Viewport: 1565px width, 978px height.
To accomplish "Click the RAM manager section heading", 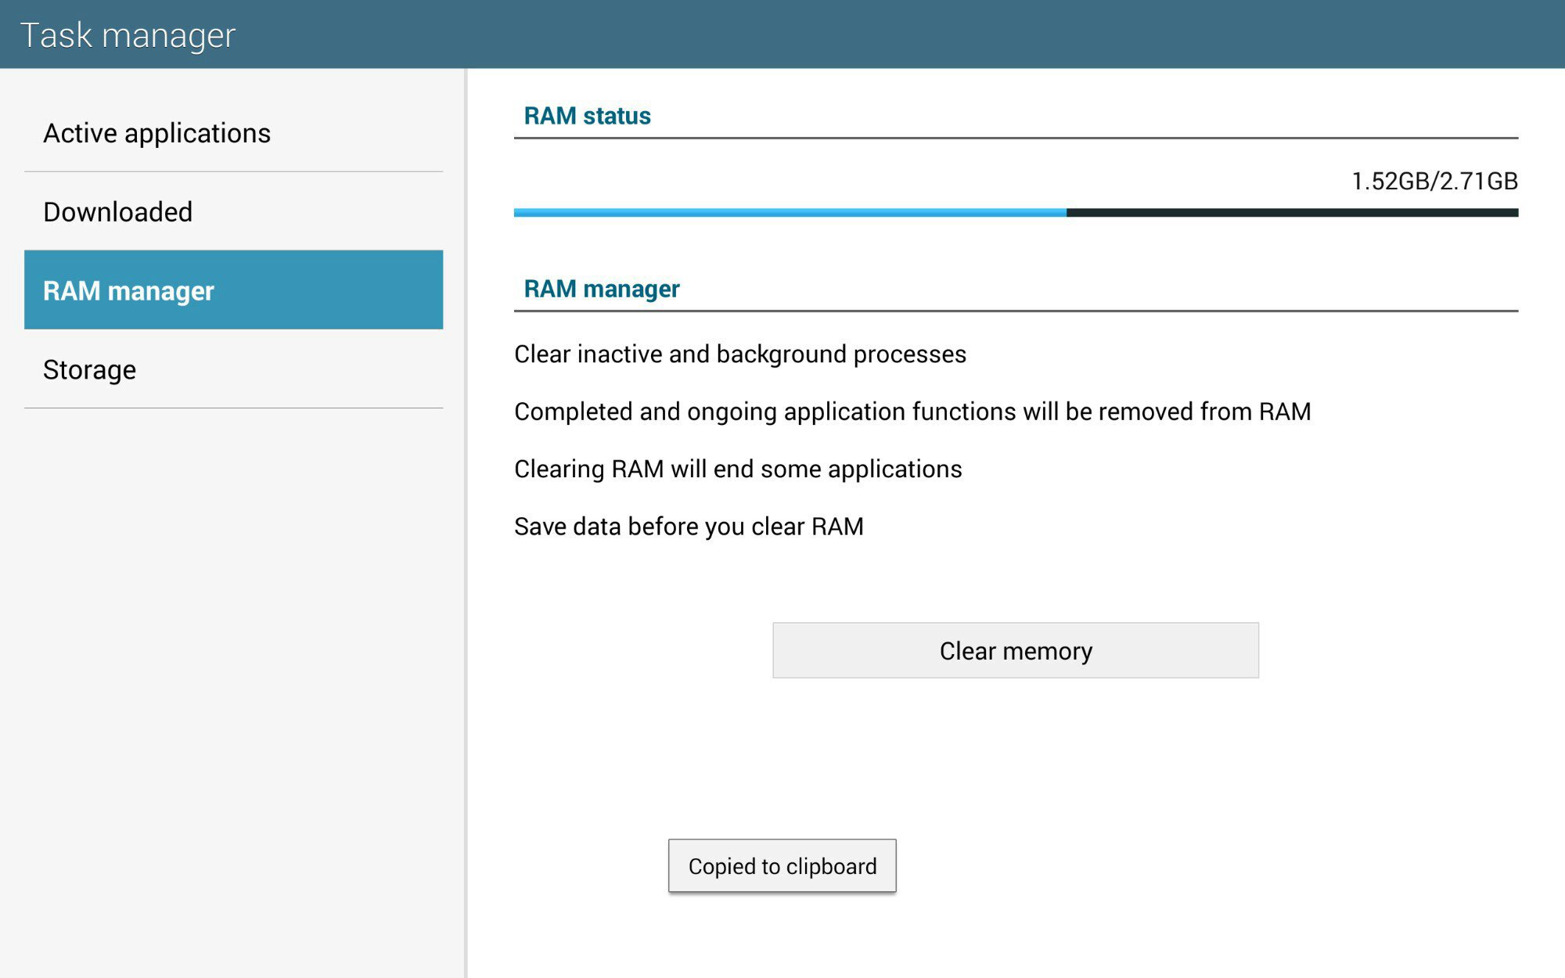I will (601, 289).
